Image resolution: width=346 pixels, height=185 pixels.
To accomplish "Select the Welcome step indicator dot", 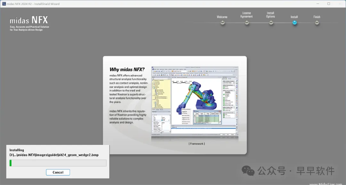I will click(x=223, y=22).
